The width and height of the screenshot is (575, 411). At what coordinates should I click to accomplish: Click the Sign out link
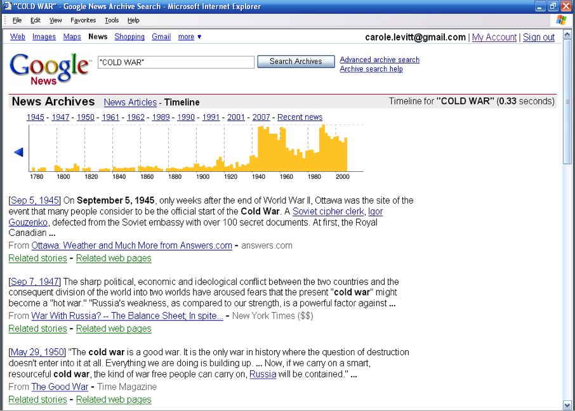pyautogui.click(x=539, y=37)
